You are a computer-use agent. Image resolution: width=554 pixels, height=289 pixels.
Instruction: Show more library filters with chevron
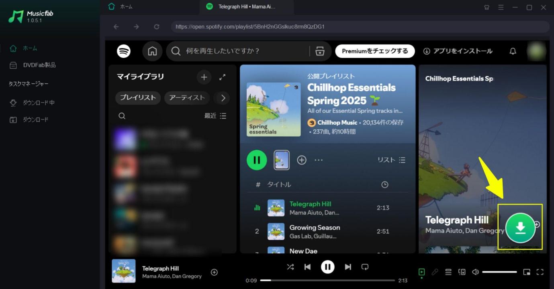(223, 98)
